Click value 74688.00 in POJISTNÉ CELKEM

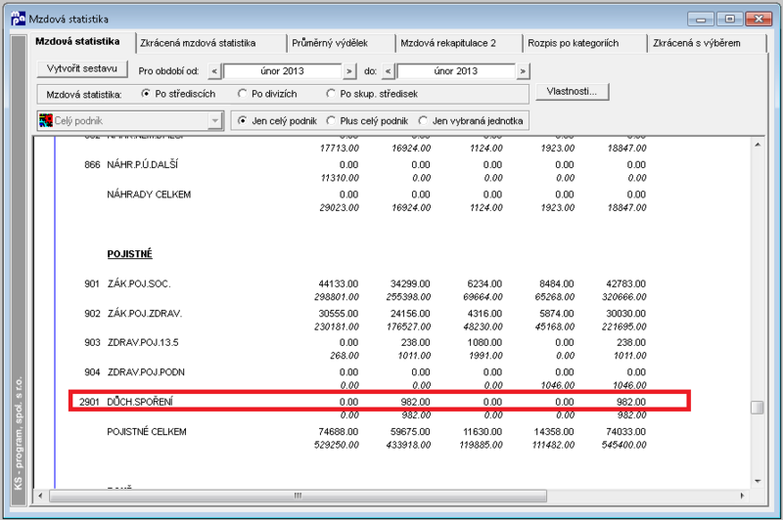point(339,432)
